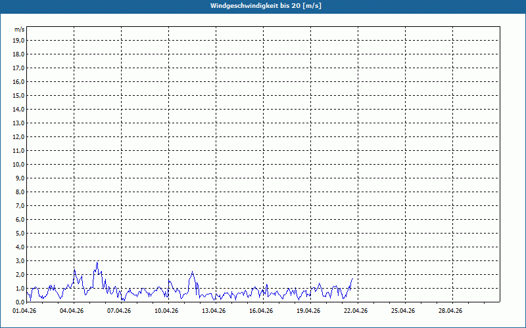Select the 16.04.26 date label

pyautogui.click(x=261, y=311)
